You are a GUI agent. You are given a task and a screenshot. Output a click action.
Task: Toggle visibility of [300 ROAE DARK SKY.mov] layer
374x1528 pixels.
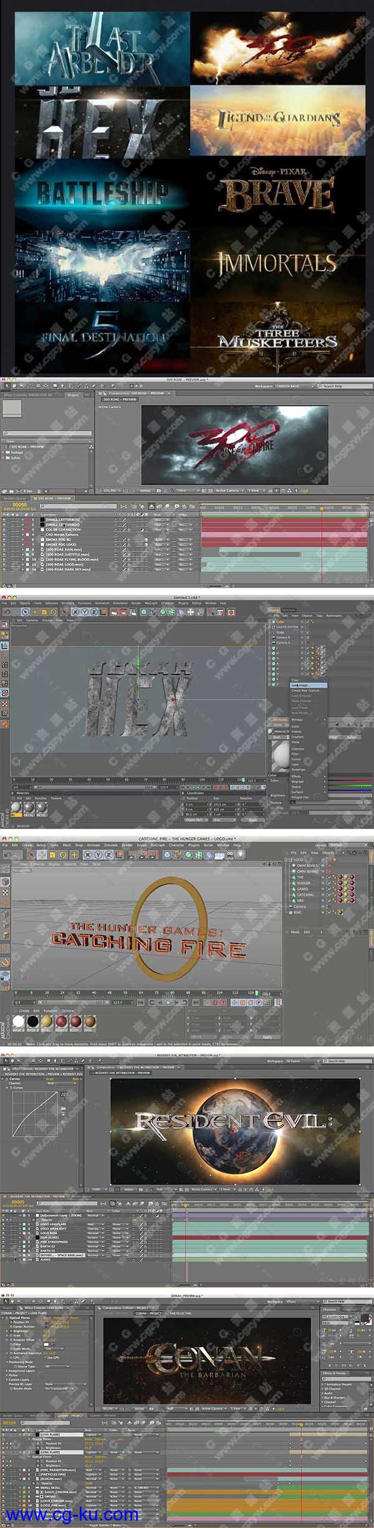pos(4,569)
